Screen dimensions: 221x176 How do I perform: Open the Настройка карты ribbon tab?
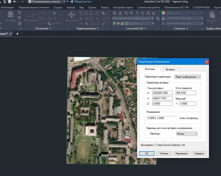tap(123, 7)
